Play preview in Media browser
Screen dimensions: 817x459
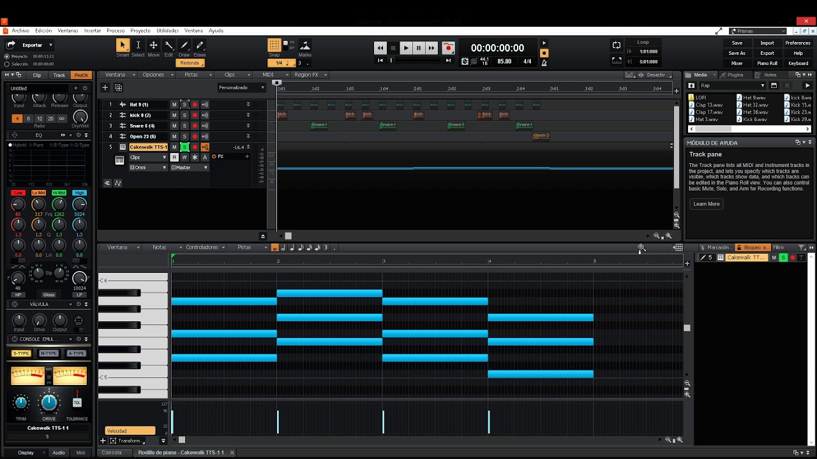pos(807,85)
